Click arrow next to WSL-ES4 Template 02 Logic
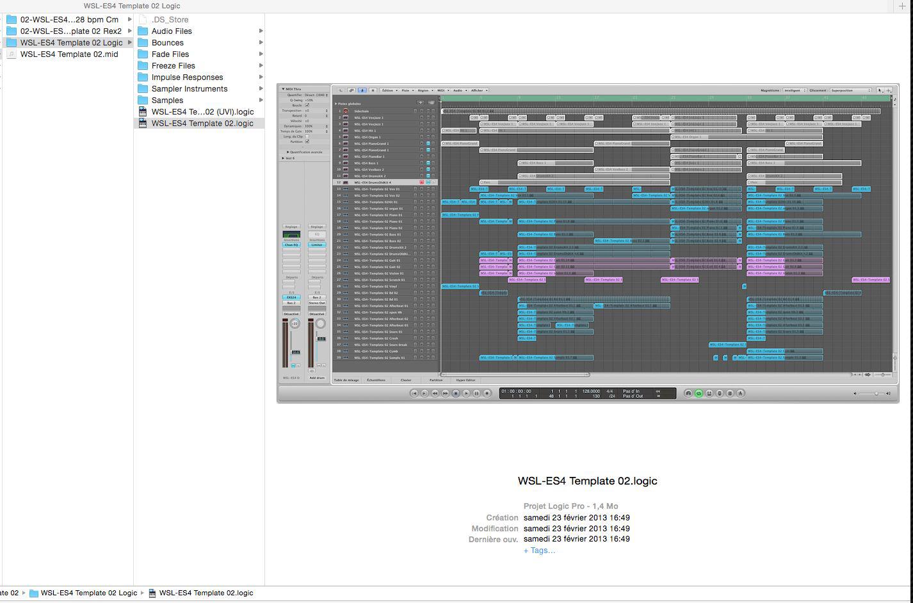The height and width of the screenshot is (603, 913). click(129, 42)
